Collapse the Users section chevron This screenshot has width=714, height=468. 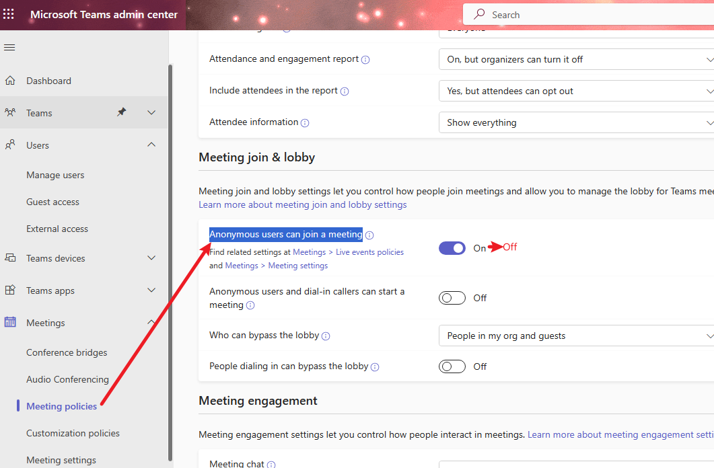pos(151,145)
